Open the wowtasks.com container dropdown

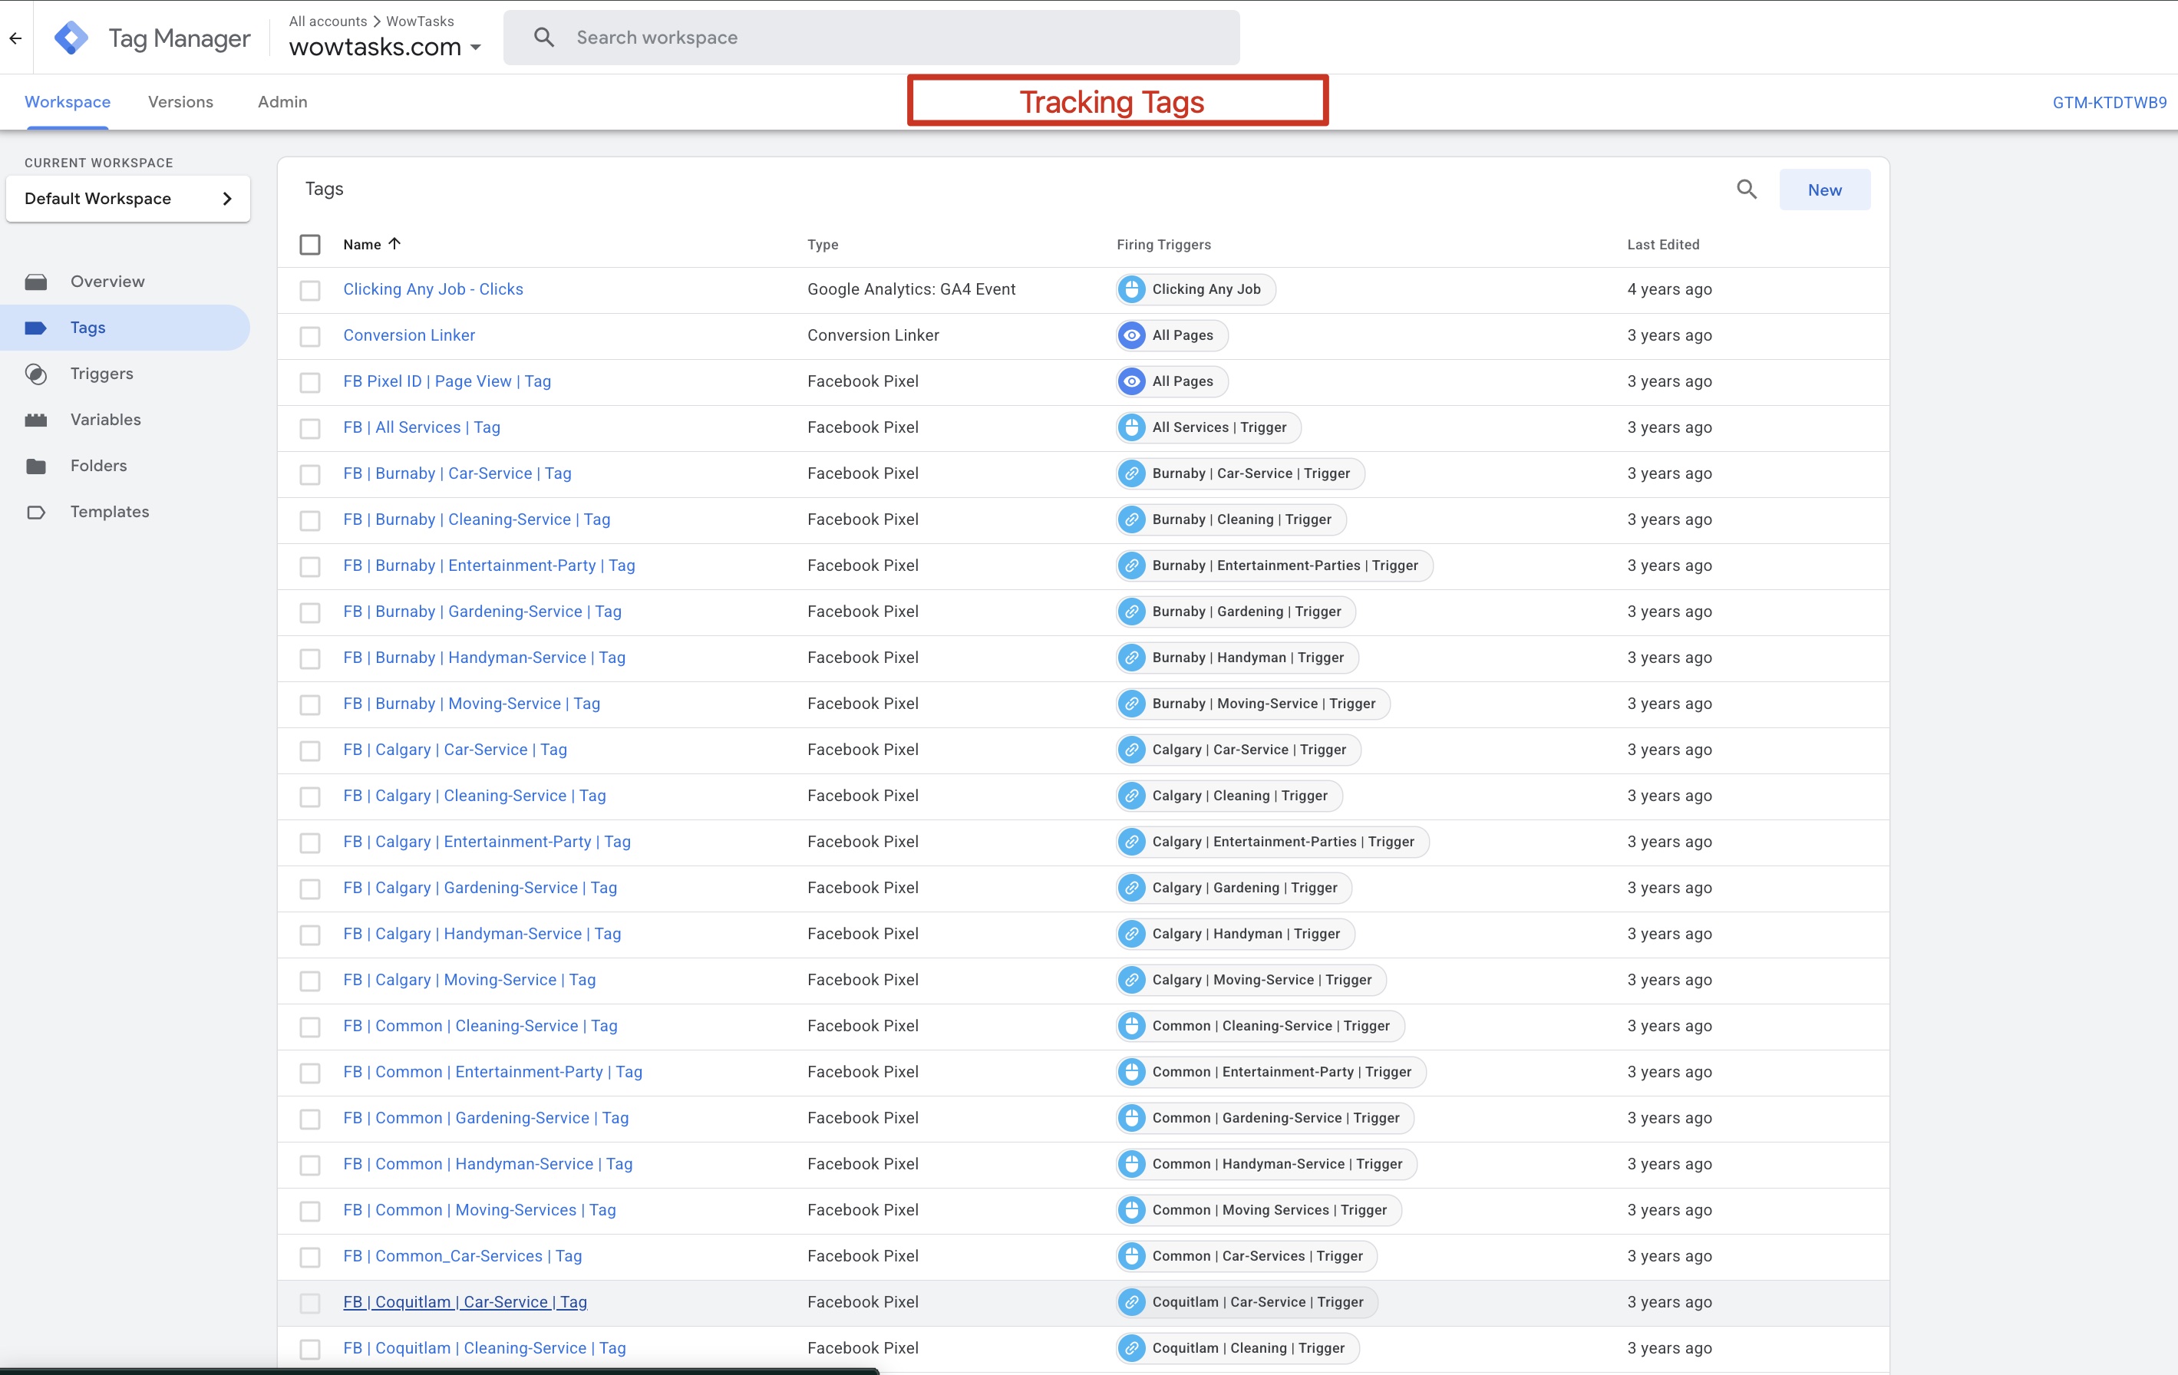coord(384,47)
